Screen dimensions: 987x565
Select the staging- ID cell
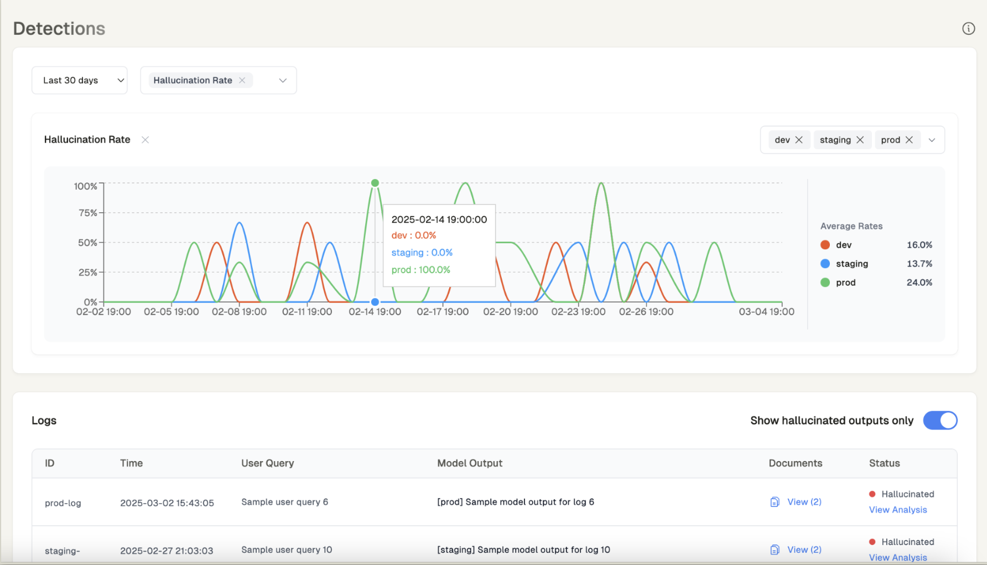pos(63,551)
